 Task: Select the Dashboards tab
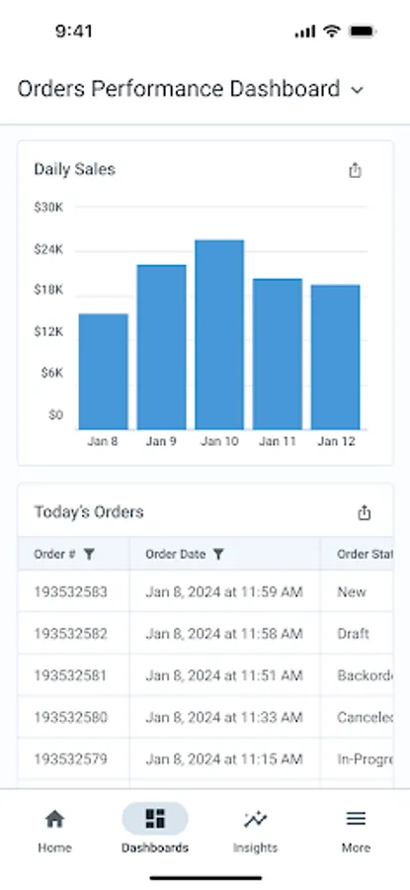(155, 829)
